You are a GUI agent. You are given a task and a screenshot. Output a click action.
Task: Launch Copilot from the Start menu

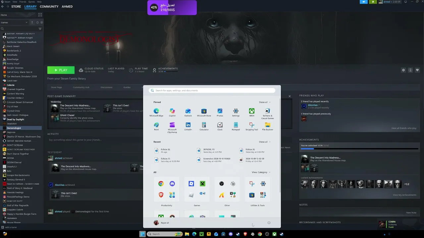coord(172,112)
